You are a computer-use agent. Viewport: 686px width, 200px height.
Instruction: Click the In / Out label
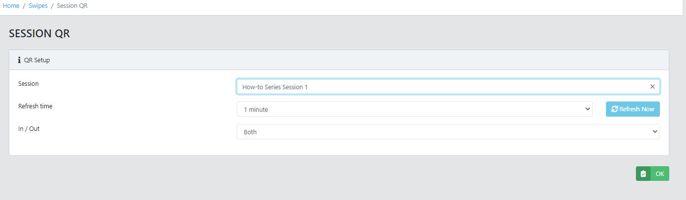tap(29, 128)
